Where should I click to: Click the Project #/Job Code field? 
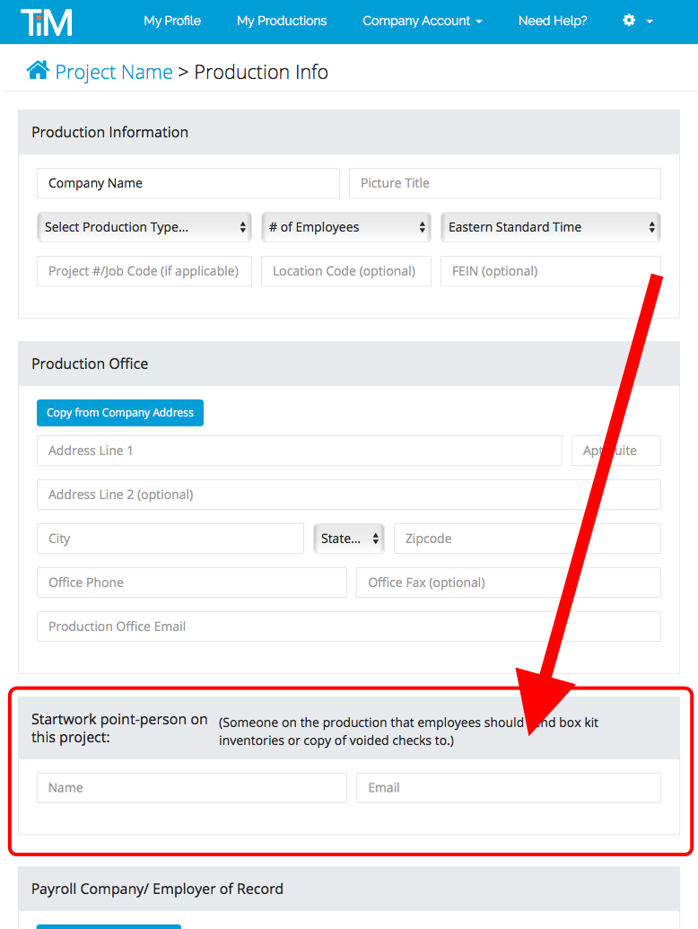tap(144, 271)
